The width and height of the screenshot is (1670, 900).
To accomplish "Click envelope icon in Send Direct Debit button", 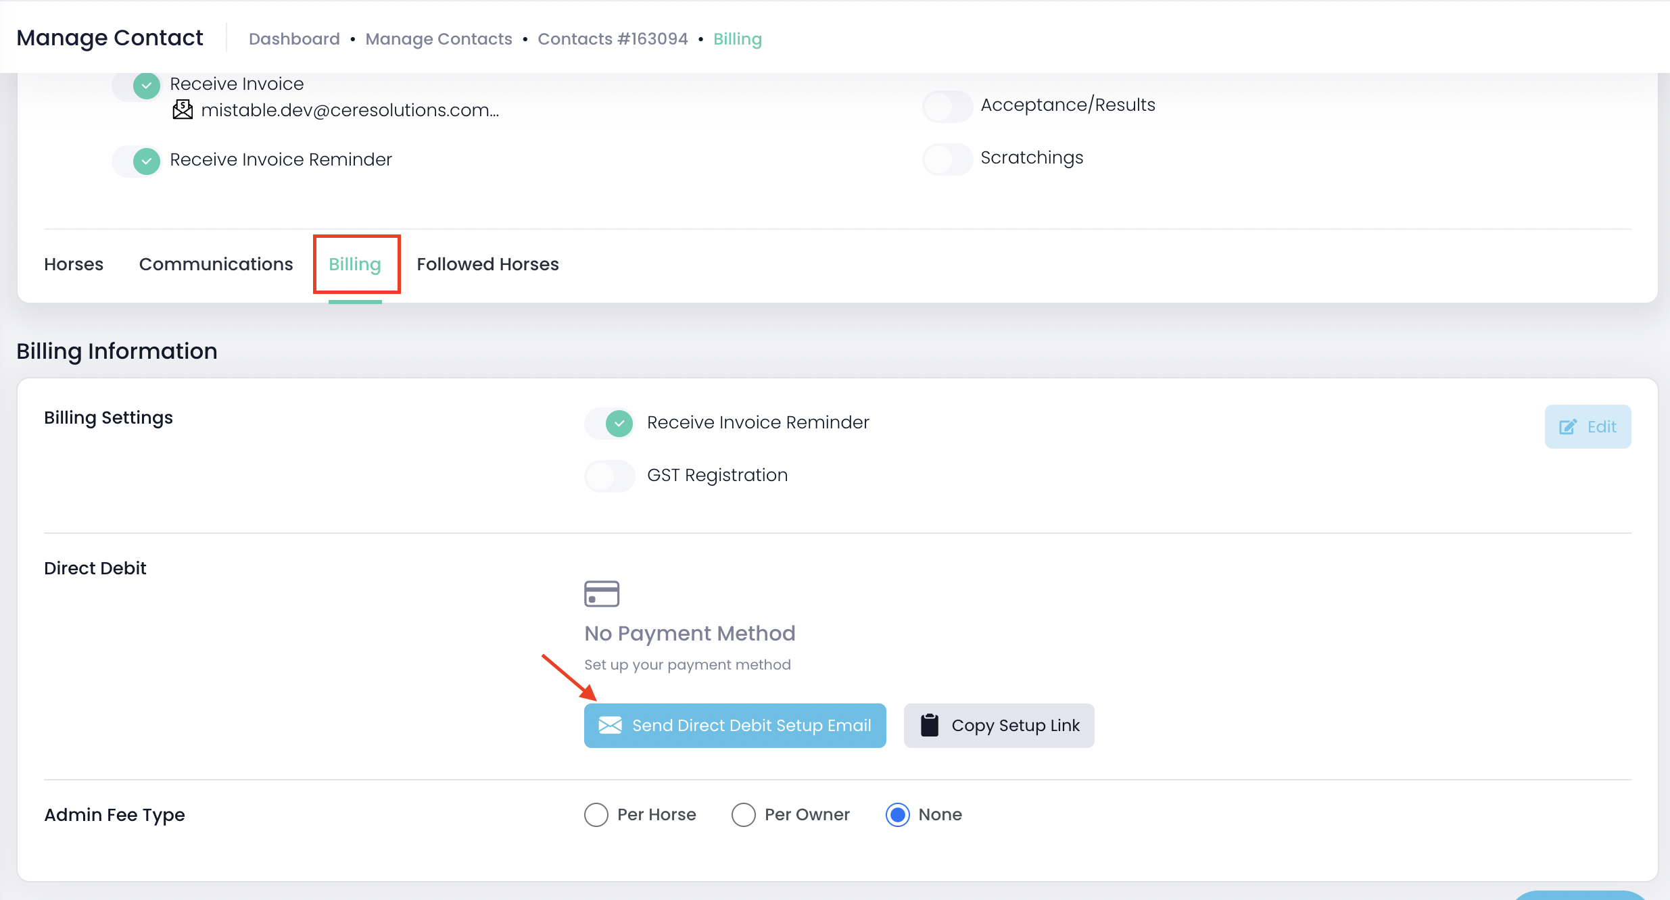I will [x=610, y=725].
